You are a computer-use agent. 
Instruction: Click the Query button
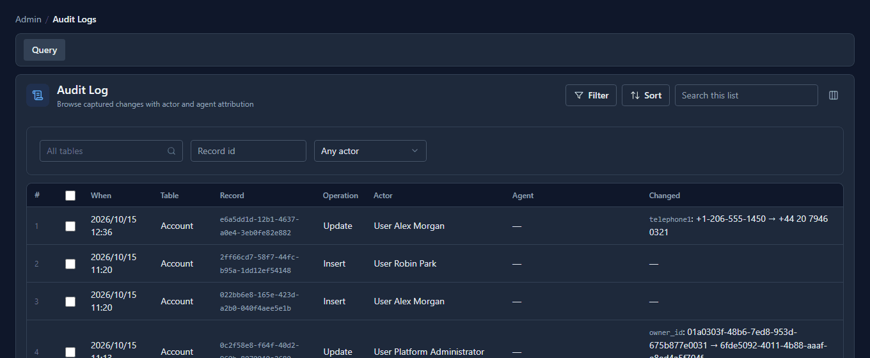[44, 50]
